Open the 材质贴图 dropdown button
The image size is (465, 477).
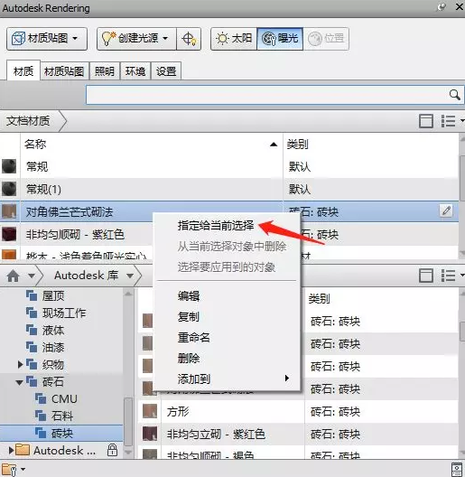[47, 39]
